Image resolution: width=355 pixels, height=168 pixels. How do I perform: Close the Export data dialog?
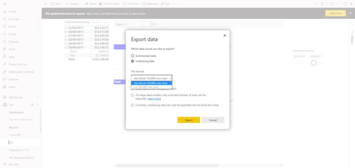pyautogui.click(x=225, y=35)
